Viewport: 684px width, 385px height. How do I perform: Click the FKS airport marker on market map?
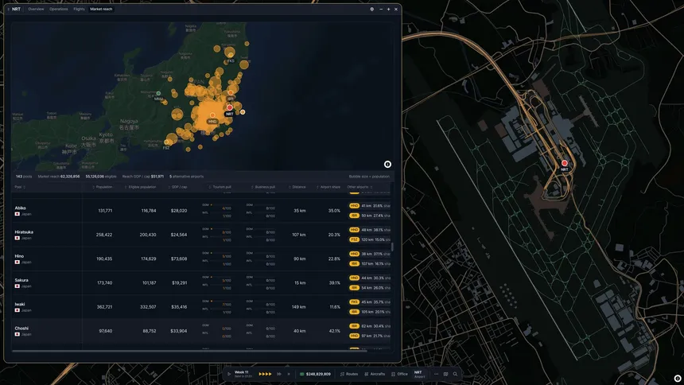(x=231, y=56)
